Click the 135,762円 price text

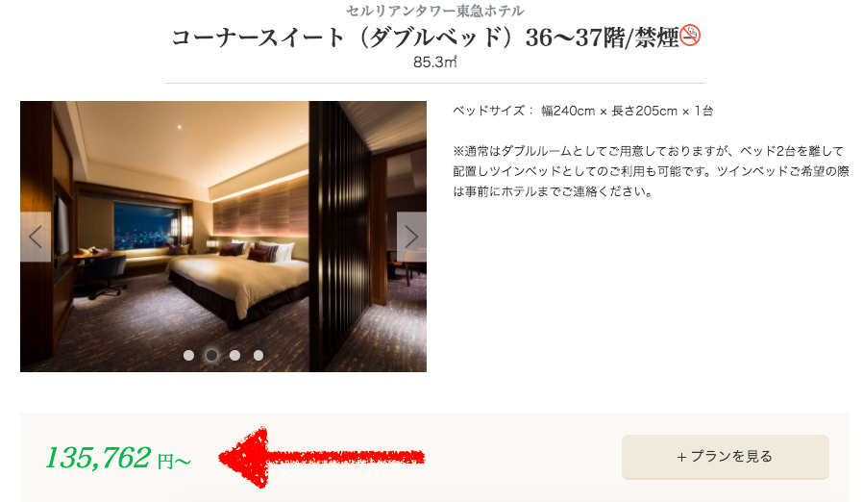coord(118,458)
